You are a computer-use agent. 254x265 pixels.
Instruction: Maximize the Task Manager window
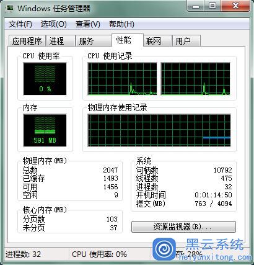click(212, 6)
